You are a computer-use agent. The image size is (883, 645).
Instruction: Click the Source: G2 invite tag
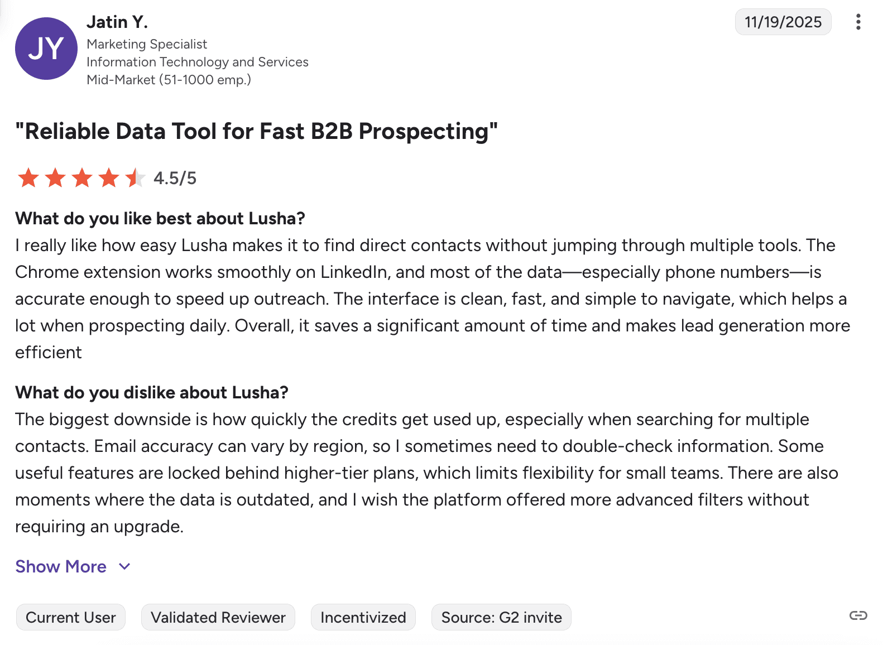501,617
